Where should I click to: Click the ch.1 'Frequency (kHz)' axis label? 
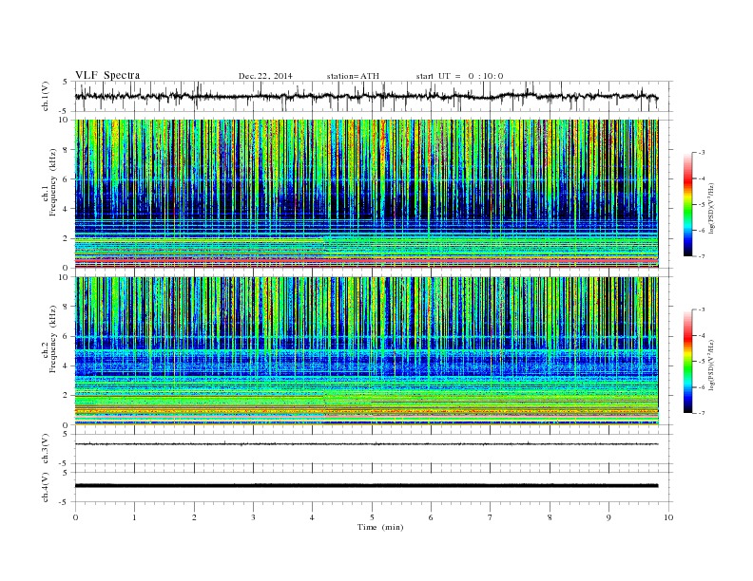tap(53, 182)
